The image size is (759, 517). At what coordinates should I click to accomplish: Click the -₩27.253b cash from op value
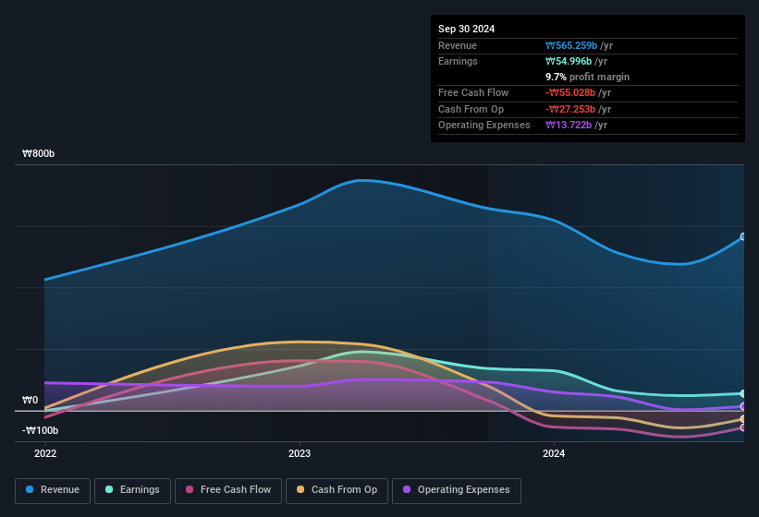pos(570,109)
